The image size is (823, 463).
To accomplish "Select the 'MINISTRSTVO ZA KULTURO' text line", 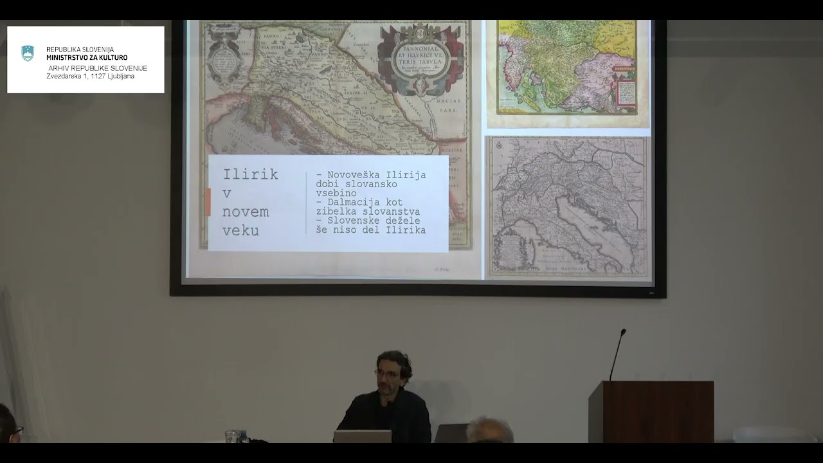I will [87, 58].
